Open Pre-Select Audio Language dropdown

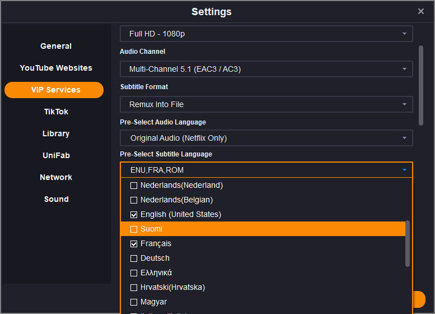(266, 138)
